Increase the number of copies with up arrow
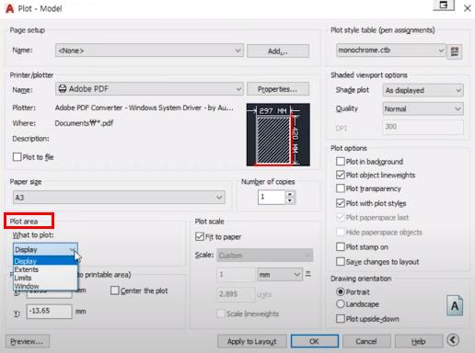 290,194
